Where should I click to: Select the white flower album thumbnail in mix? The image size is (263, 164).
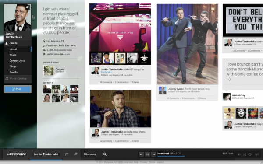(x=144, y=58)
